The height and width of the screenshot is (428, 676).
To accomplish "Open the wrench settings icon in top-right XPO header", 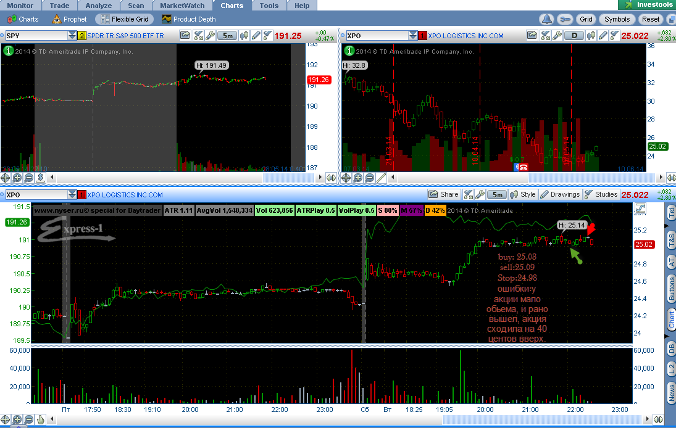I will pyautogui.click(x=557, y=35).
